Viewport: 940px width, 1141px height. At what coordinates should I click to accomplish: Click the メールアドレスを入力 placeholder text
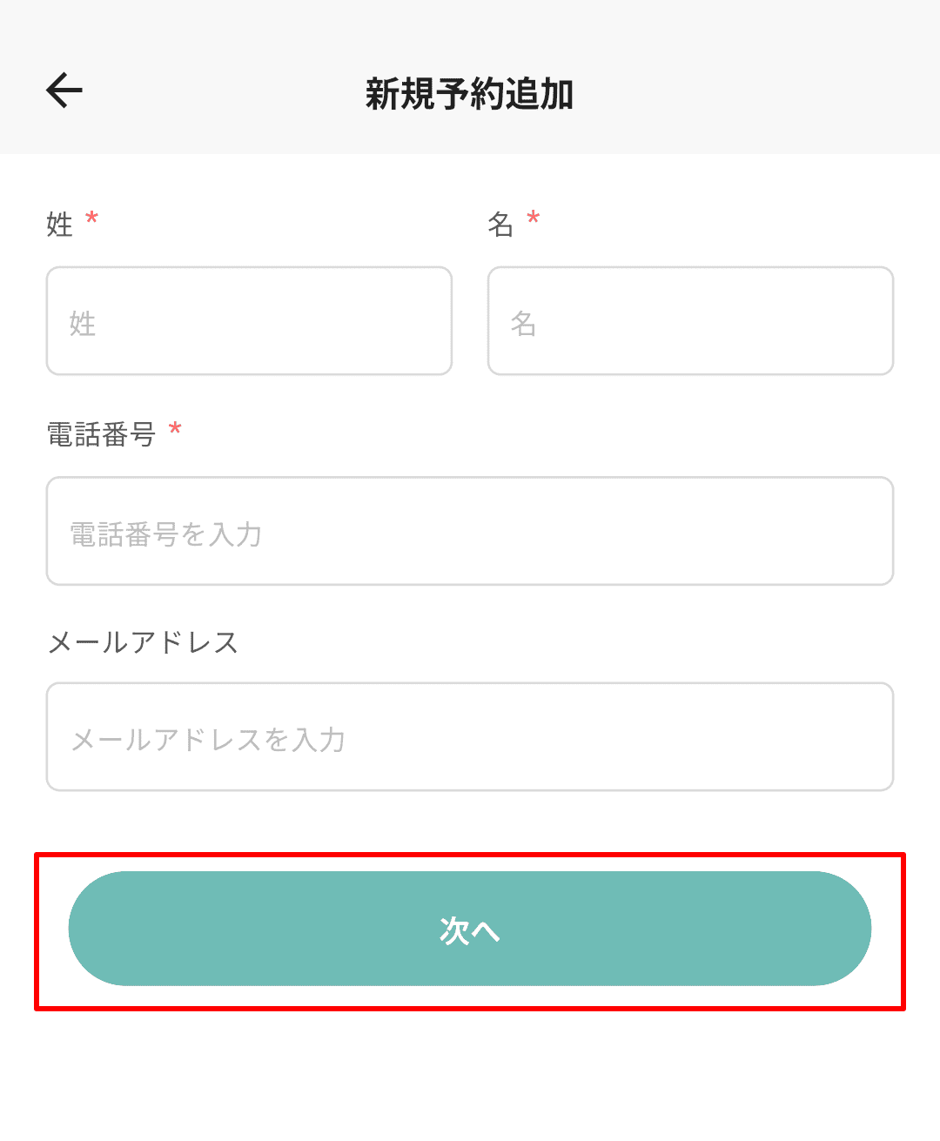tap(208, 740)
